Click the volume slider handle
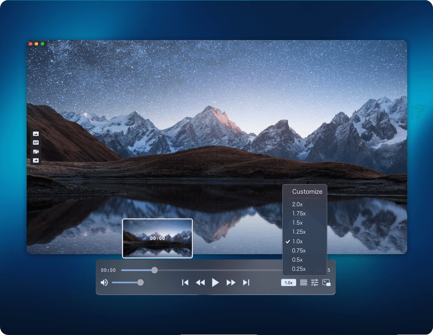This screenshot has height=335, width=433. point(140,282)
